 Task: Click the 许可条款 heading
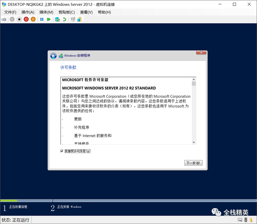click(x=68, y=68)
